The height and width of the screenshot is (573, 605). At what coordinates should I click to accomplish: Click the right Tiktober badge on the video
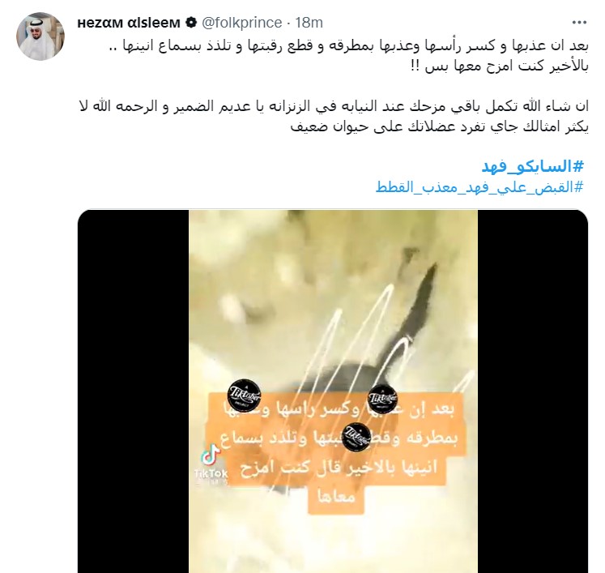tap(382, 399)
